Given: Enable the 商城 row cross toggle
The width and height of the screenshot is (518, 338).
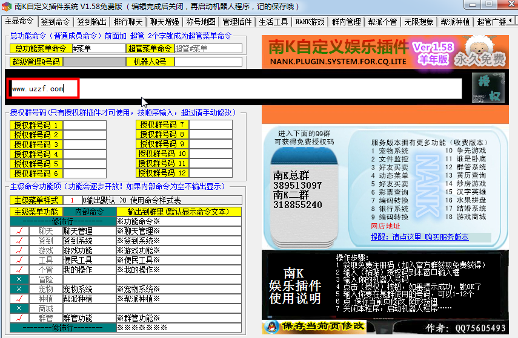Looking at the screenshot, I should click(x=19, y=308).
